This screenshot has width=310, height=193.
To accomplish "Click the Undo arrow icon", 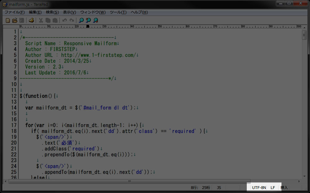I will 65,20.
